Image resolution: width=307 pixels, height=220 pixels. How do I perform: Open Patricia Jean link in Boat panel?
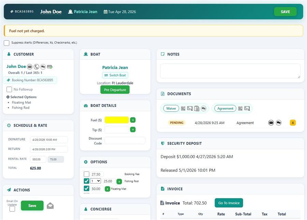tap(115, 67)
